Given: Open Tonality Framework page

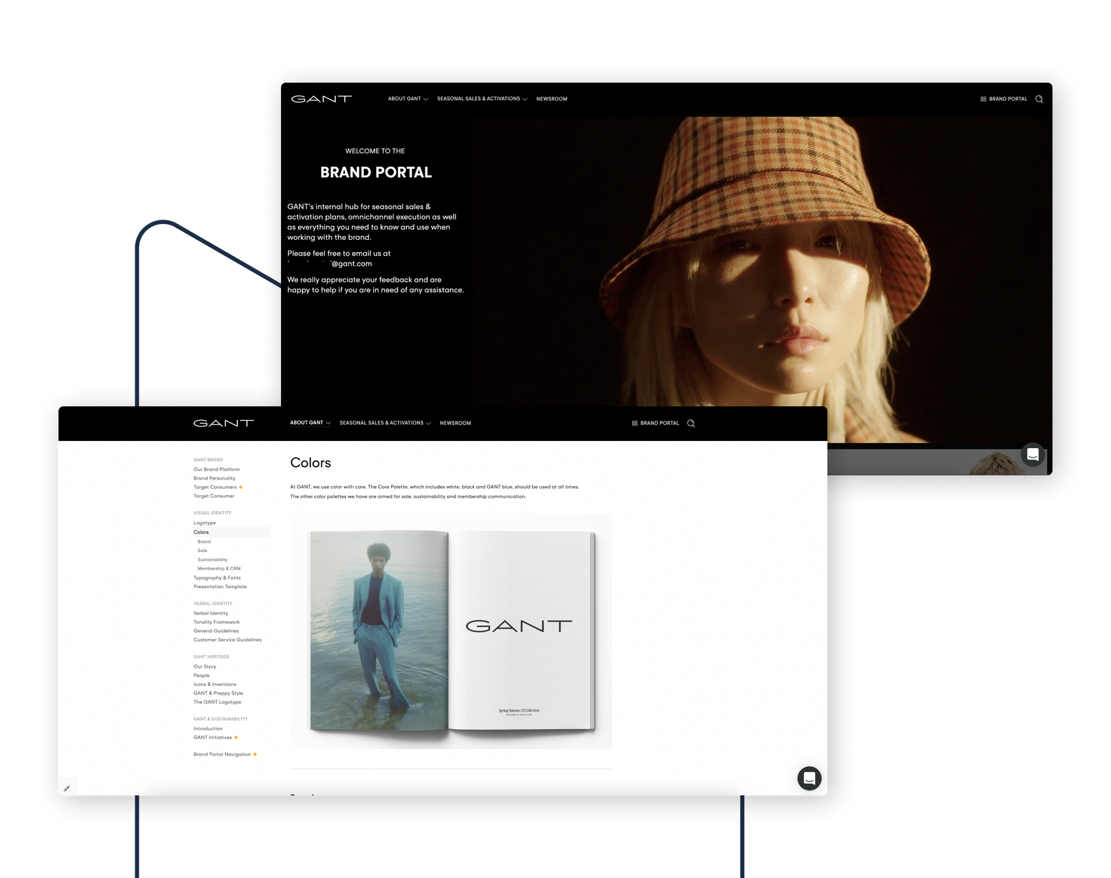Looking at the screenshot, I should point(216,622).
